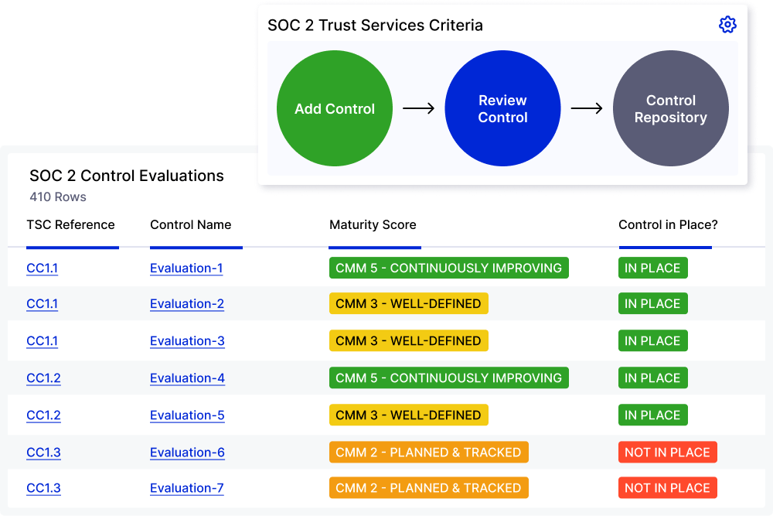Click the blue Review Control circle

click(x=503, y=108)
